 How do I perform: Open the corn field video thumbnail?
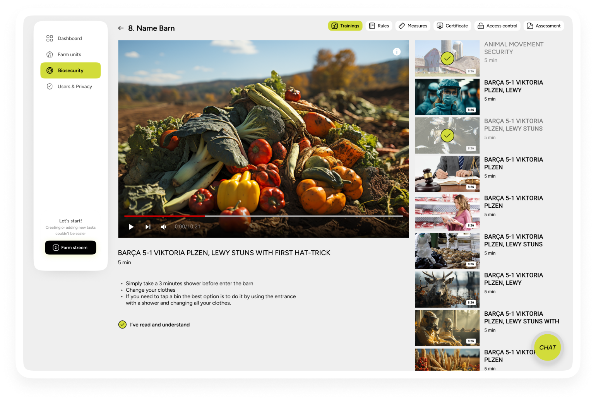[x=447, y=359]
